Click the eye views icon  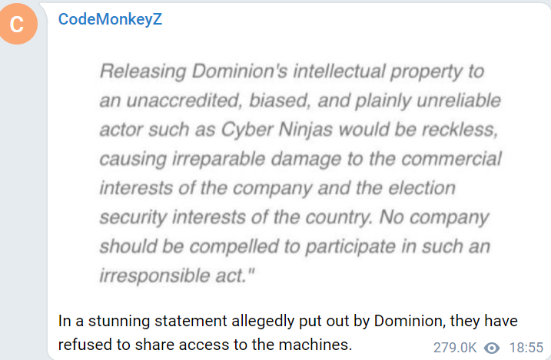coord(492,348)
